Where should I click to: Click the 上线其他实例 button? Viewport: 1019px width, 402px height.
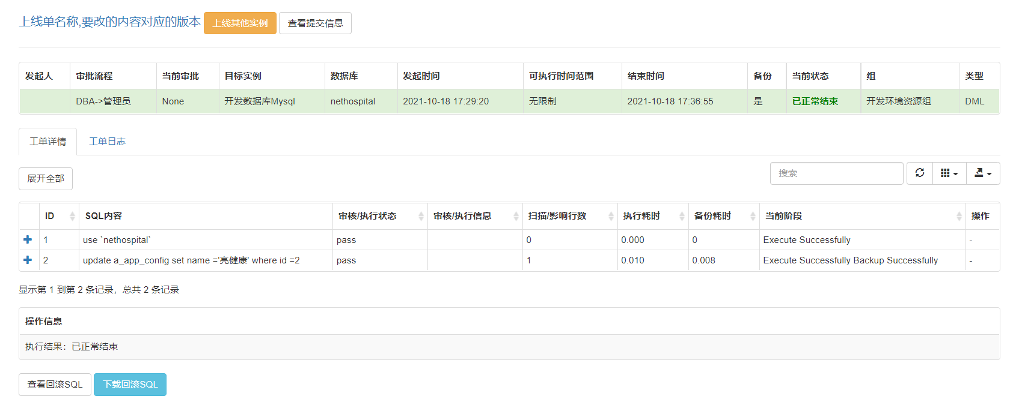[240, 23]
